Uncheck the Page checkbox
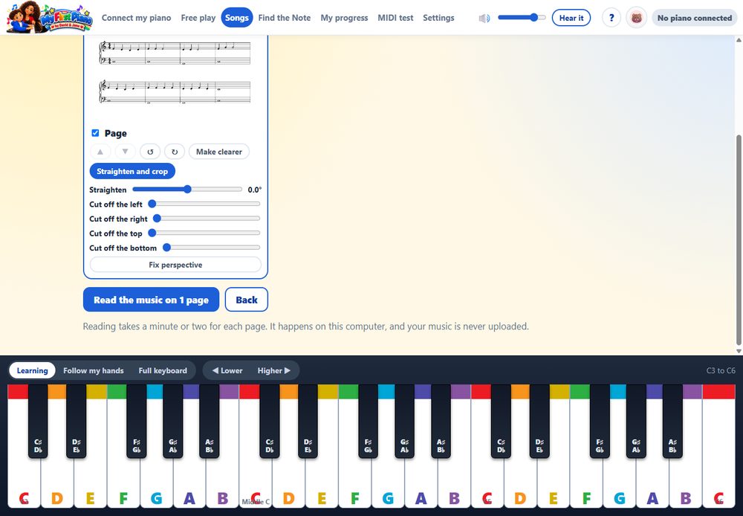Image resolution: width=743 pixels, height=516 pixels. click(95, 133)
